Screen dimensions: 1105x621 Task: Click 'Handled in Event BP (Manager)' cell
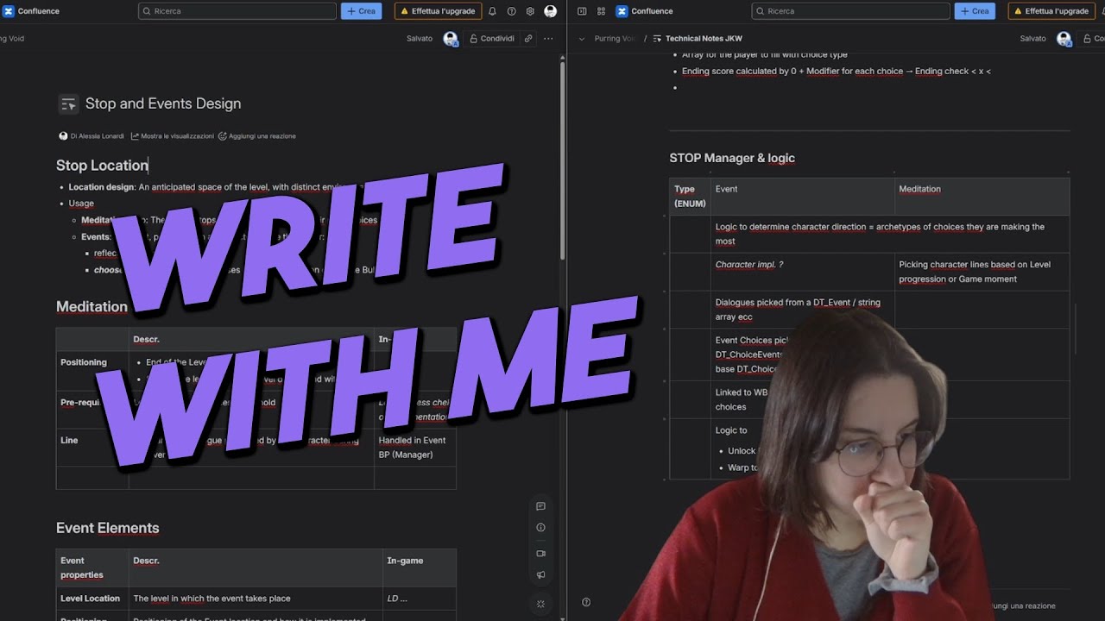point(414,447)
